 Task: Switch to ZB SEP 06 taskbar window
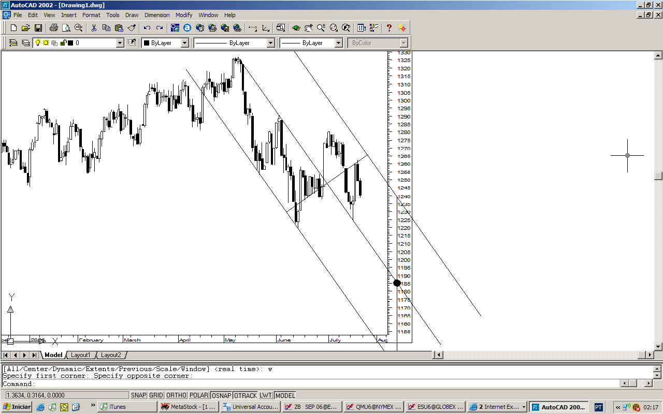click(312, 407)
